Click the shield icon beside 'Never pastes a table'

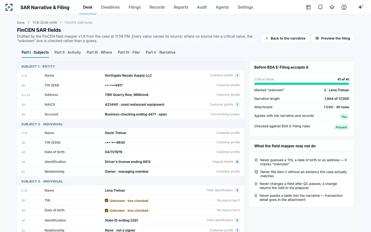point(256,196)
